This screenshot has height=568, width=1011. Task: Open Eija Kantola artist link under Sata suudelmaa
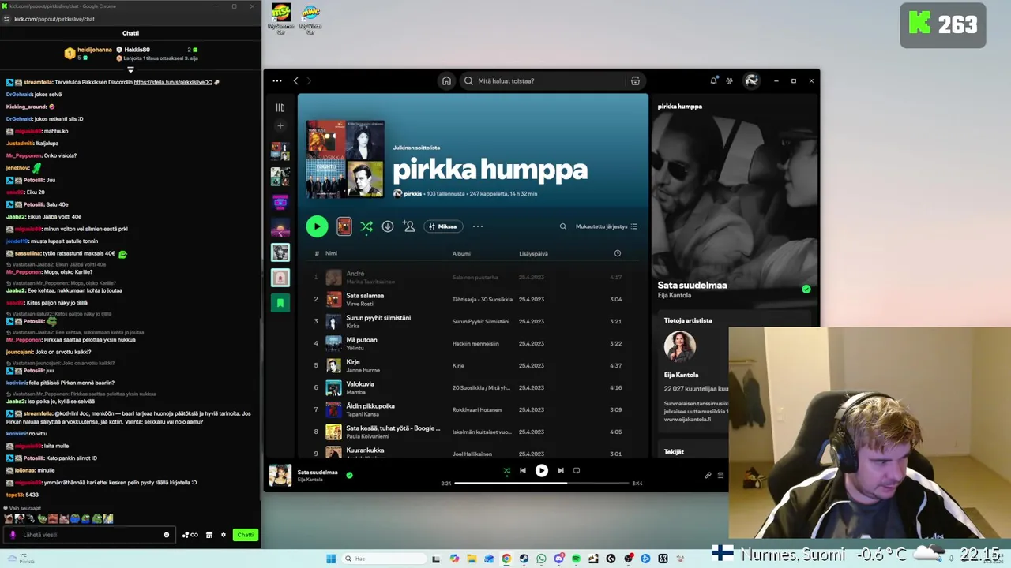tap(675, 296)
